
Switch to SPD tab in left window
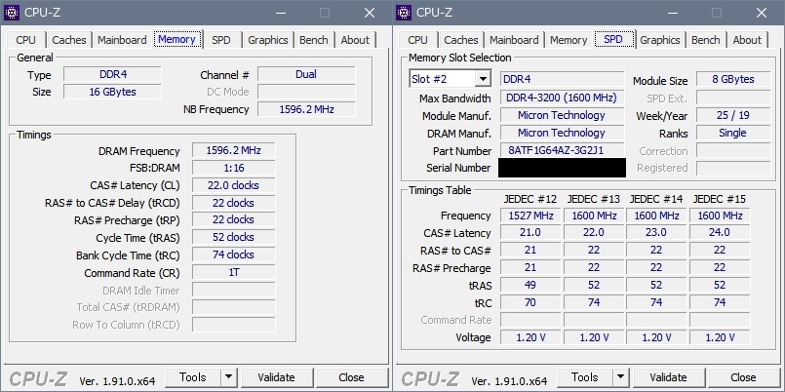[x=221, y=40]
